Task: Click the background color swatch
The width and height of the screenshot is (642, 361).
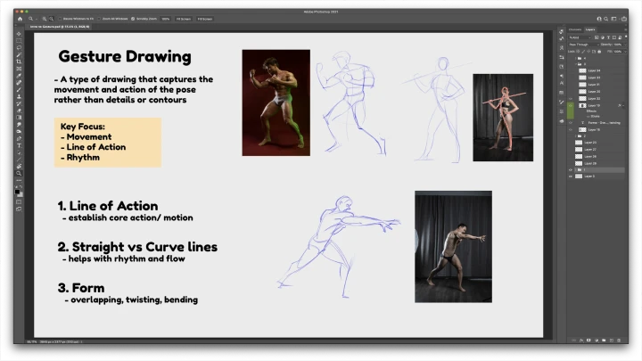Action: [21, 195]
